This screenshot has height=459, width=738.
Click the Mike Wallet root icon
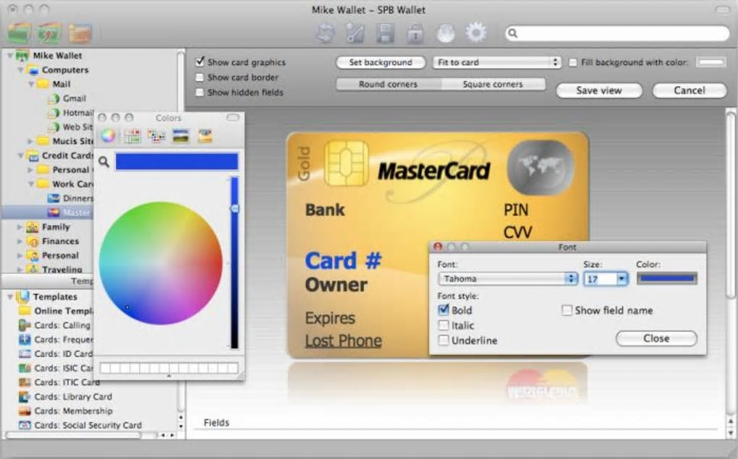coord(22,56)
